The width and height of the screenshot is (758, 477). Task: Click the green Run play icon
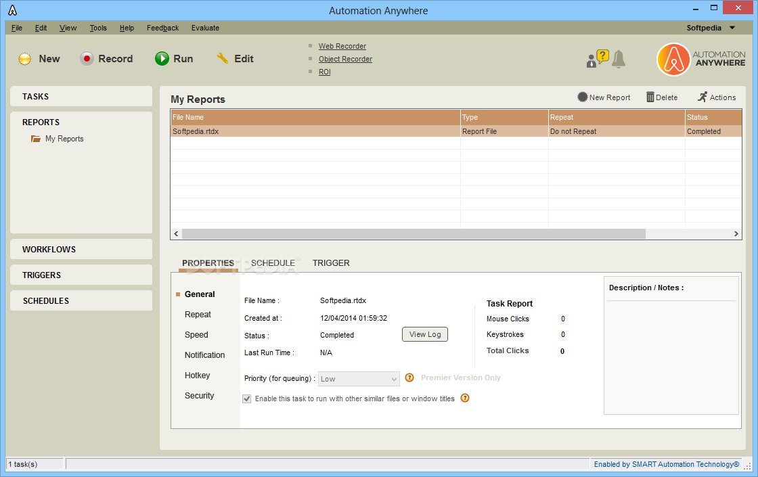coord(162,58)
